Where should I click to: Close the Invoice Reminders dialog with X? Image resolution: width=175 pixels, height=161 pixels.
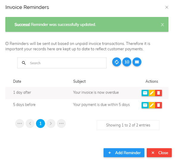(x=167, y=7)
